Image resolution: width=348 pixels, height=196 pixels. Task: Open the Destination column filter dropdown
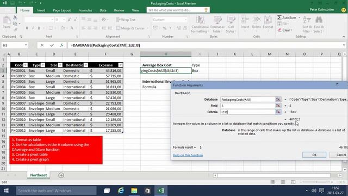(x=86, y=65)
